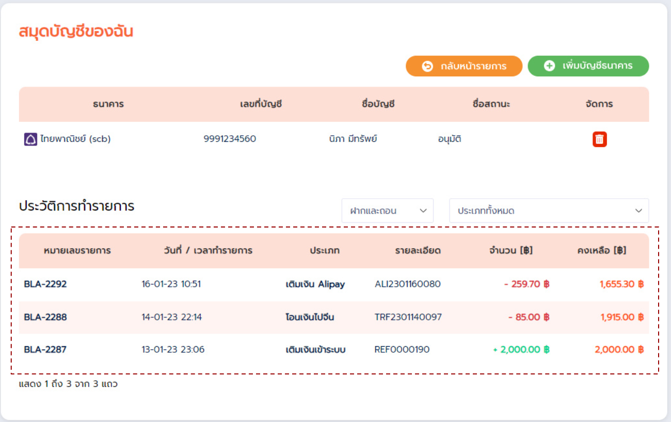
Task: Click the SCB bank logo icon
Action: tap(30, 139)
